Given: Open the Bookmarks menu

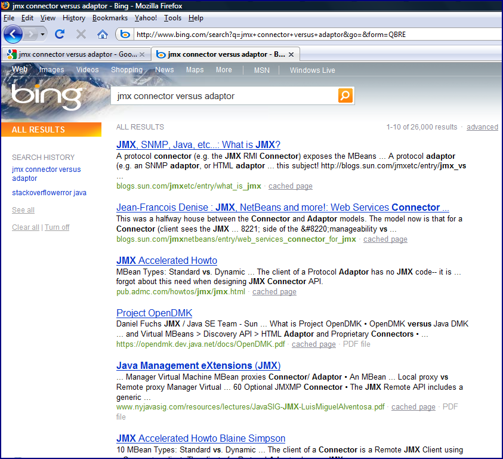Looking at the screenshot, I should click(x=110, y=18).
